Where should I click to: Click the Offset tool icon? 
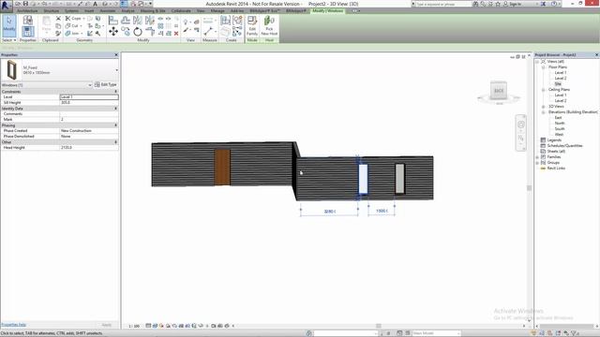click(125, 21)
